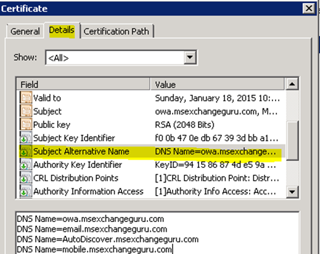Click the value Sunday, January 18, 2015

pos(217,98)
